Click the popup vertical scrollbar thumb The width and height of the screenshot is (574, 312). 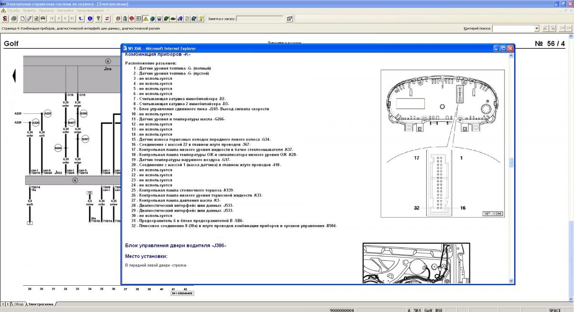[x=511, y=163]
